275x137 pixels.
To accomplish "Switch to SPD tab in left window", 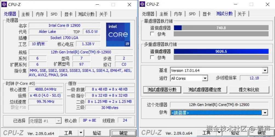I will (54, 14).
